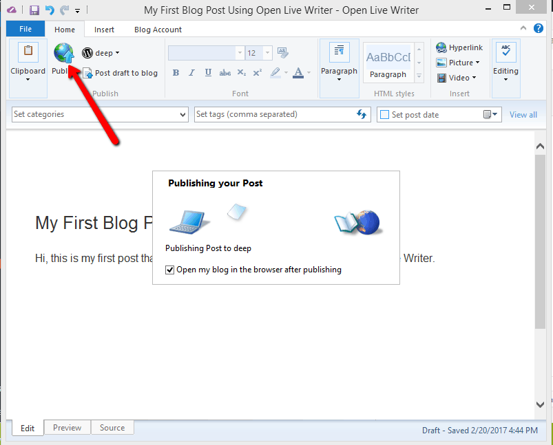553x445 pixels.
Task: Select the Paragraph HTML style
Action: pyautogui.click(x=388, y=63)
